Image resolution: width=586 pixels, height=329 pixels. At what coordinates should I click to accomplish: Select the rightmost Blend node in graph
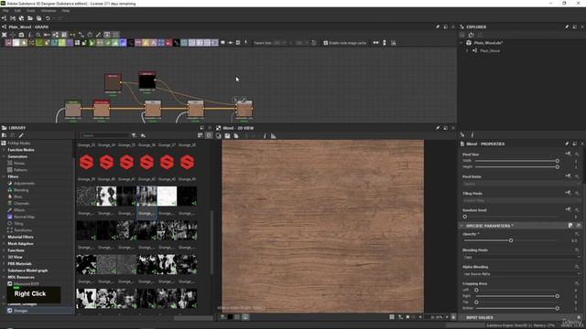click(x=244, y=110)
